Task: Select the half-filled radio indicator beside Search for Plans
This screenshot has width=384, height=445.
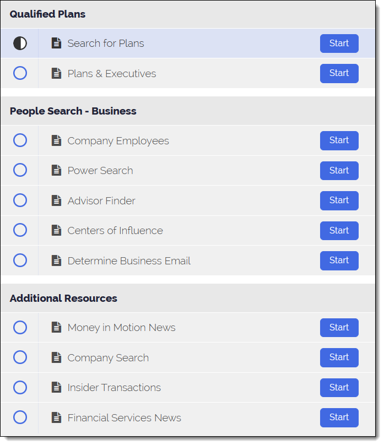Action: click(20, 43)
